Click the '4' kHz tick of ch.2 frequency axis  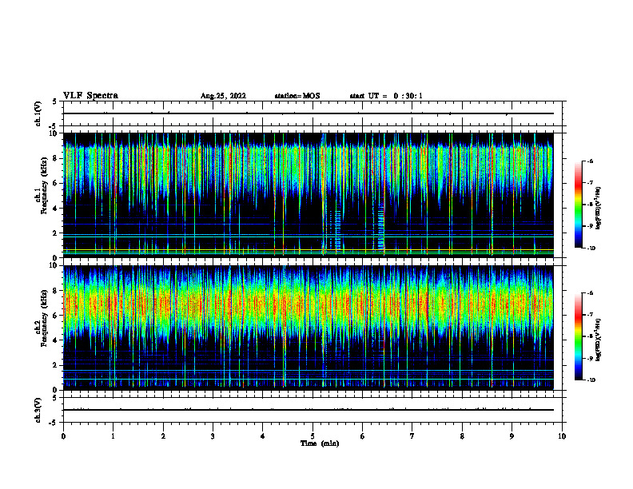[55, 340]
